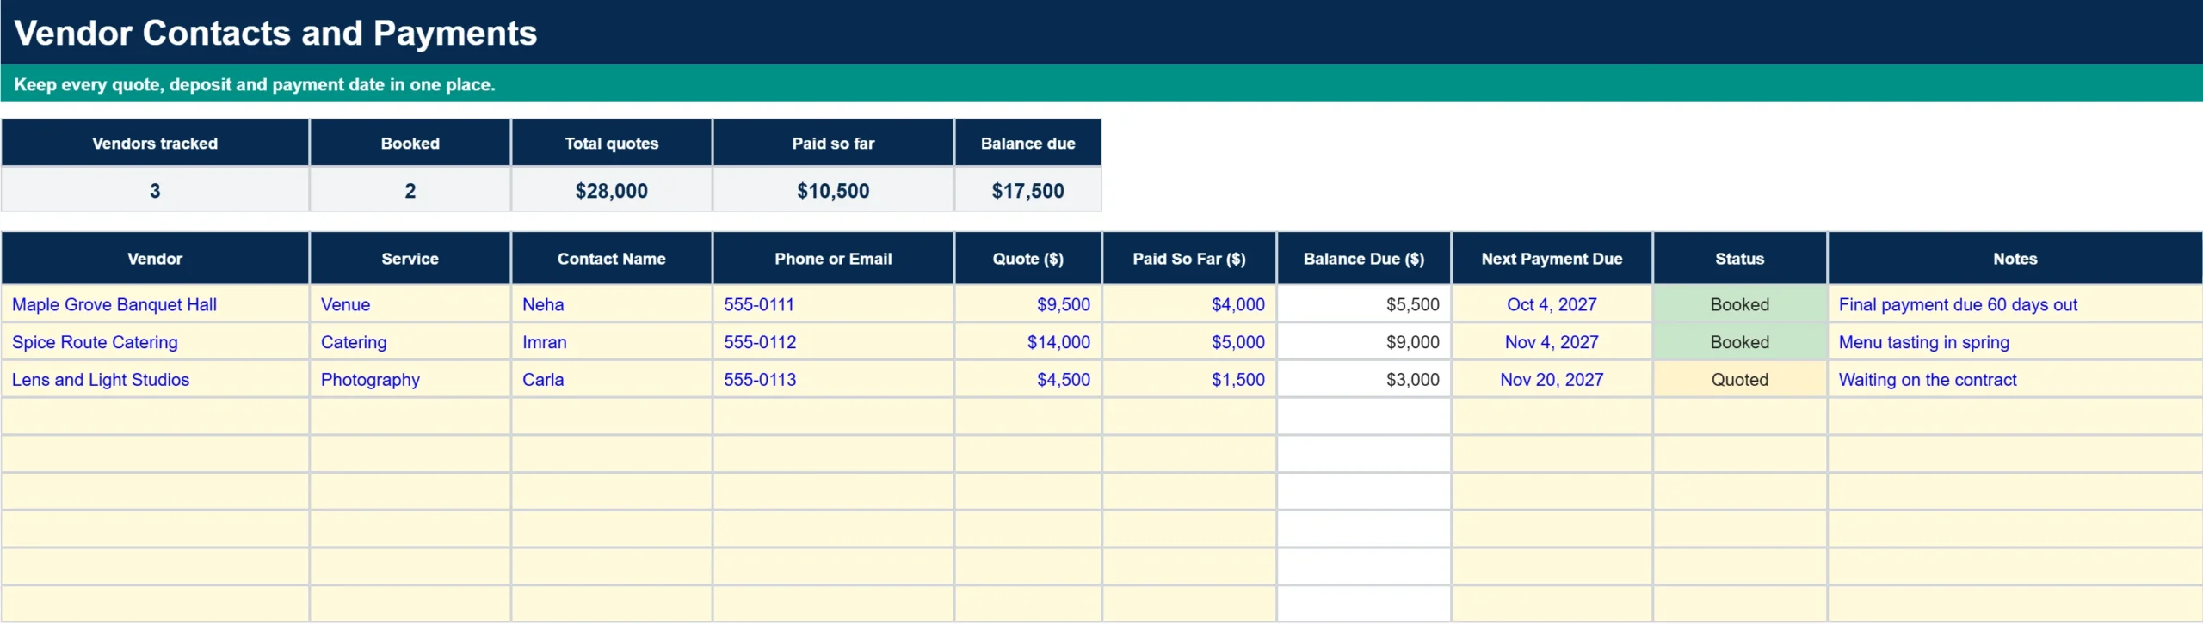Select the $17,500 balance due summary value
The height and width of the screenshot is (624, 2203).
tap(1027, 191)
